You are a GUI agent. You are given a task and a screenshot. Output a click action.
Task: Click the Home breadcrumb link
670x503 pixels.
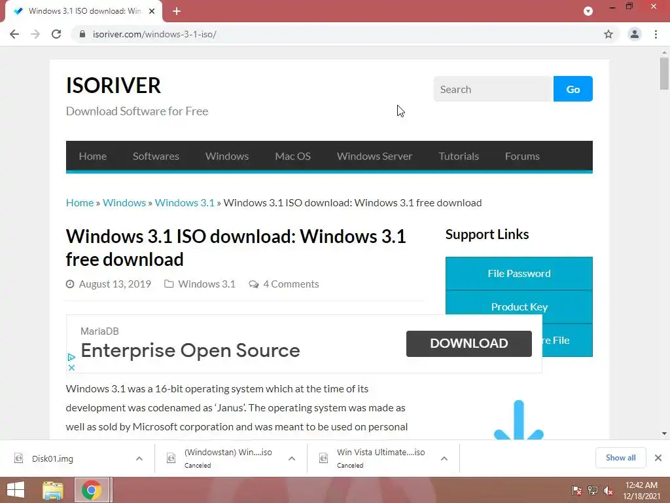point(79,203)
